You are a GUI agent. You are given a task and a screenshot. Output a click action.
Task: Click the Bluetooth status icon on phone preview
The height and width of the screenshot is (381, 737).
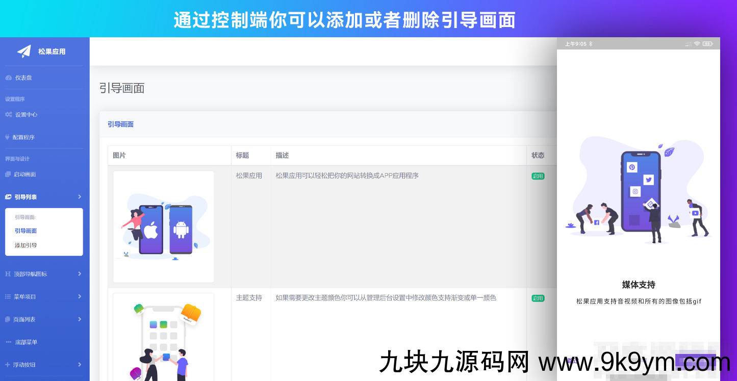point(590,43)
